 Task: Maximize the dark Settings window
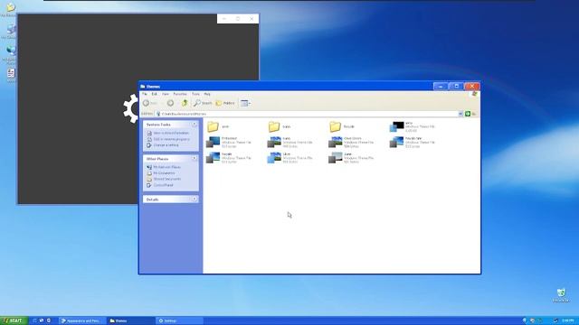pos(238,19)
